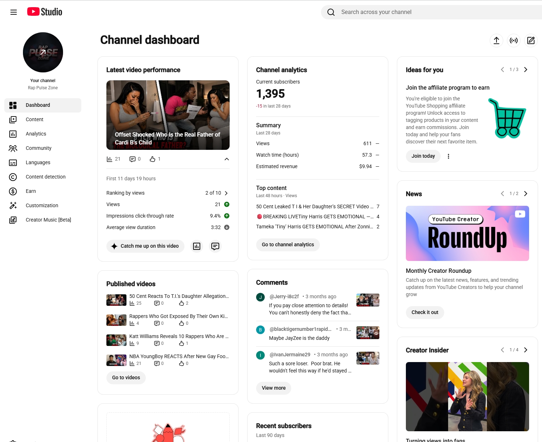The width and height of the screenshot is (542, 442).
Task: Collapse the latest video performance details
Action: point(227,159)
